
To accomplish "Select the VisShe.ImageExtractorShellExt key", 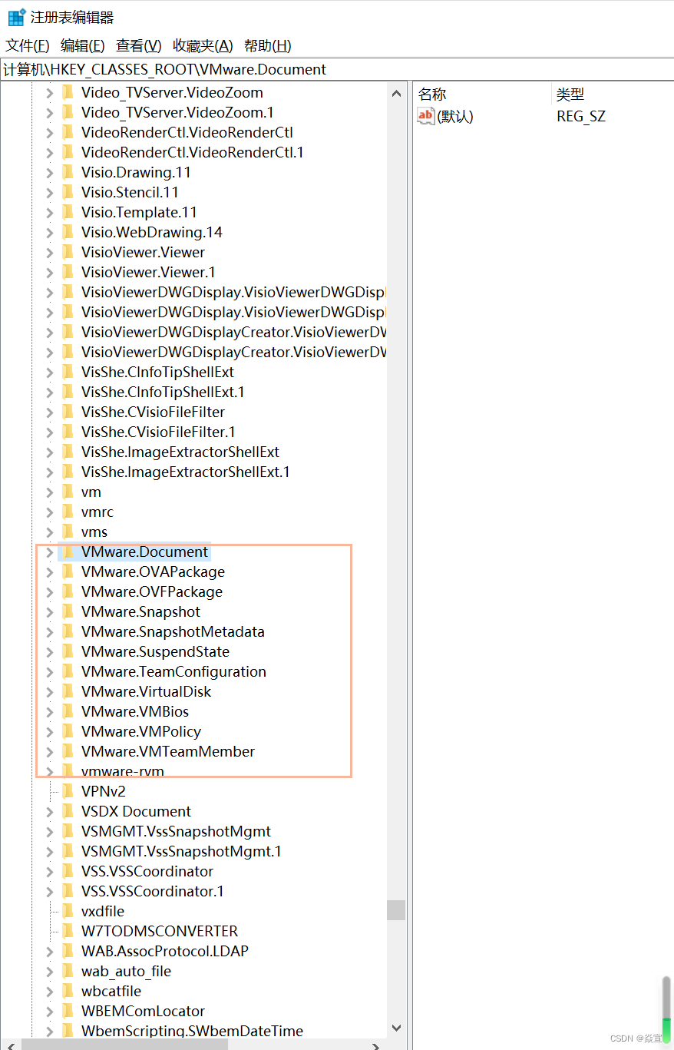I will [x=180, y=452].
